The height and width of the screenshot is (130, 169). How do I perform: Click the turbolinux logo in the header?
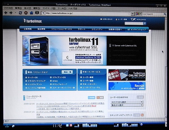(33, 21)
